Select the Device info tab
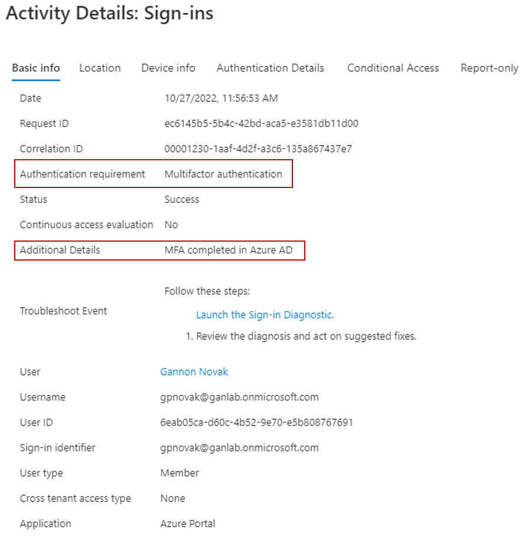The image size is (530, 537). pos(168,68)
